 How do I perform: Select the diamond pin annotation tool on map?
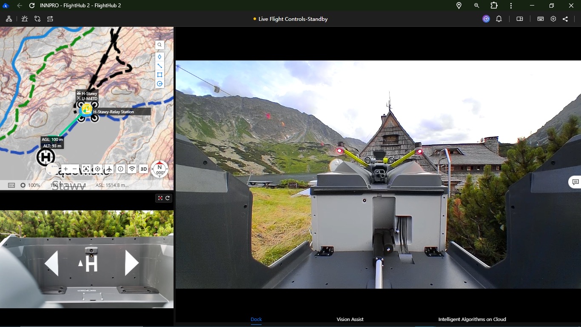point(159,57)
